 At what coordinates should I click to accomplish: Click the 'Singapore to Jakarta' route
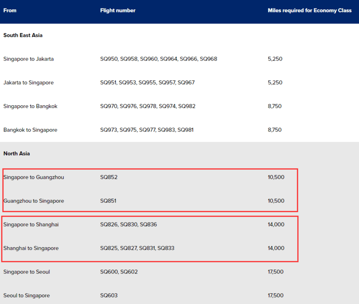[x=28, y=59]
